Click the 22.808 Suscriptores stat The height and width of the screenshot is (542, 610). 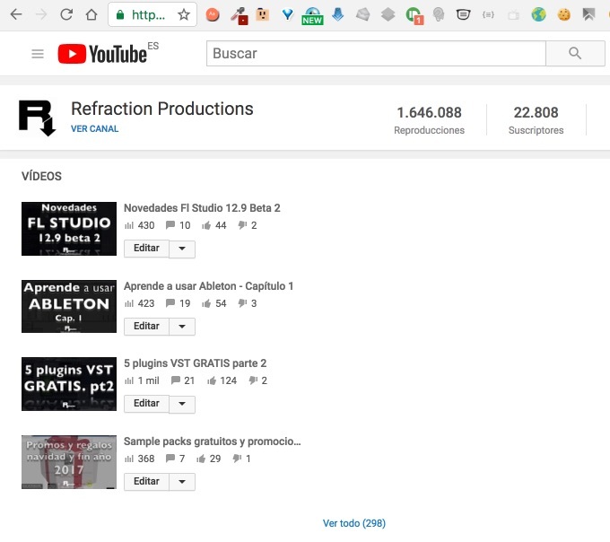pyautogui.click(x=536, y=120)
